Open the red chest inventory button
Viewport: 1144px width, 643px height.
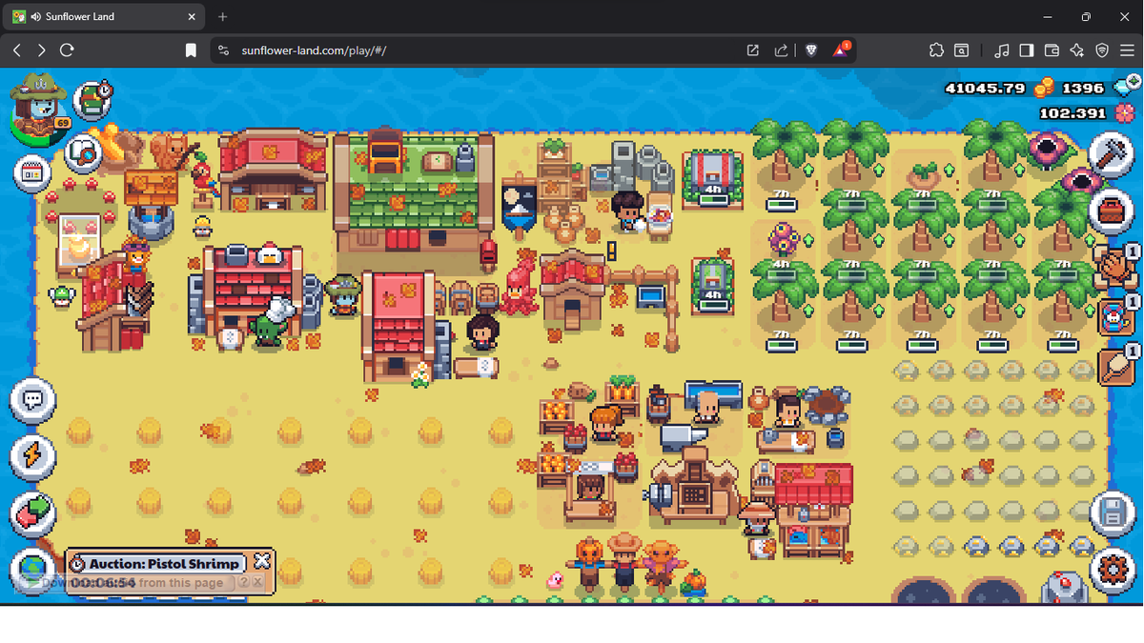(1111, 211)
